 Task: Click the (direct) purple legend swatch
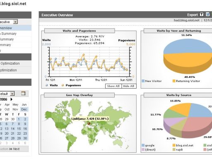[x=143, y=149]
